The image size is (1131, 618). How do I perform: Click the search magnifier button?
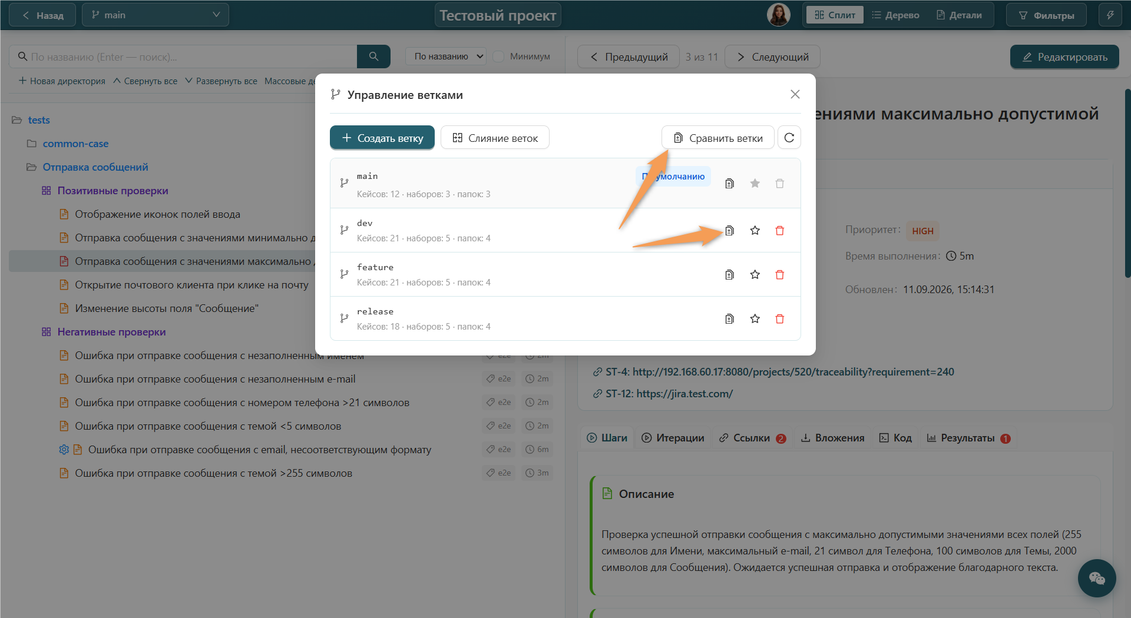click(373, 57)
